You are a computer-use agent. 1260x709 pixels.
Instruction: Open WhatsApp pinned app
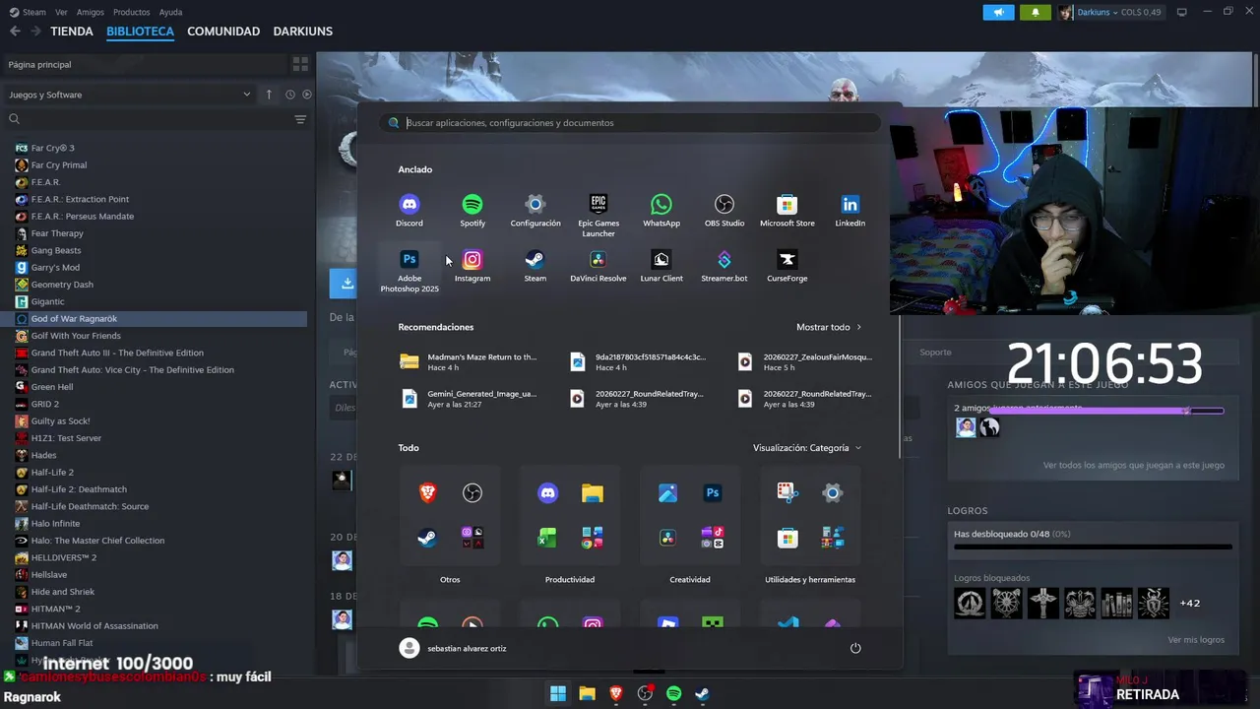point(661,211)
